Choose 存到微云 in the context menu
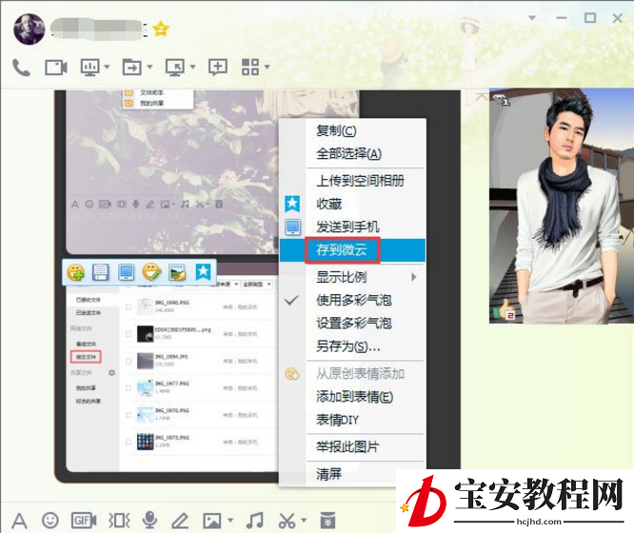This screenshot has height=533, width=634. pyautogui.click(x=342, y=250)
